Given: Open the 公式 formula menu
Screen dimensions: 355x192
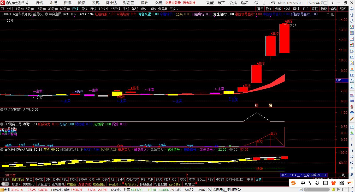Looking at the screenshot, I should click(x=233, y=3).
